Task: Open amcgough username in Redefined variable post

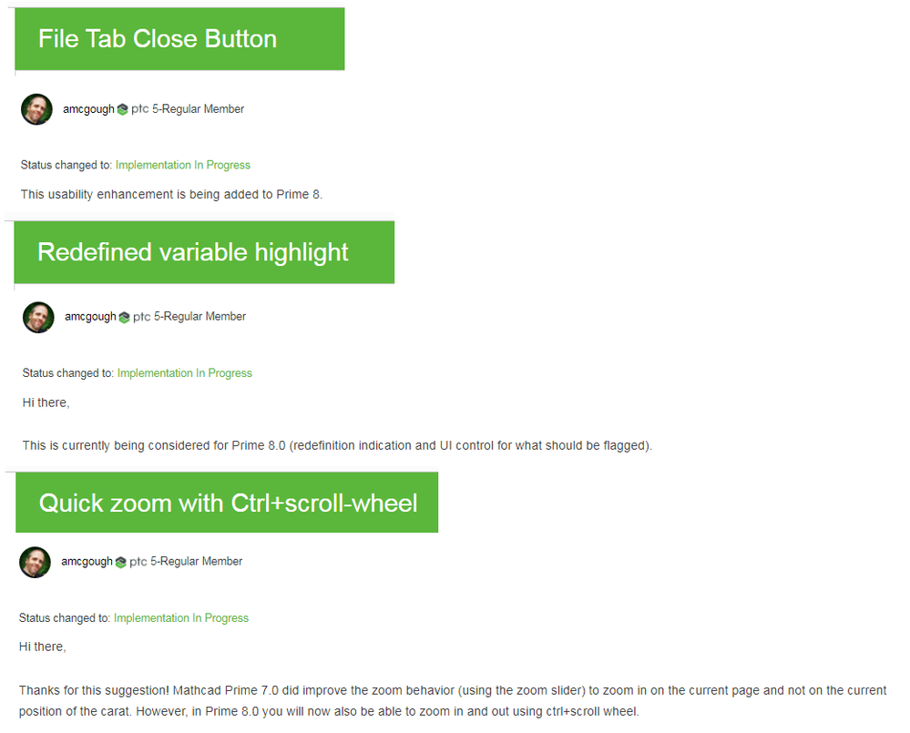Action: pos(90,317)
